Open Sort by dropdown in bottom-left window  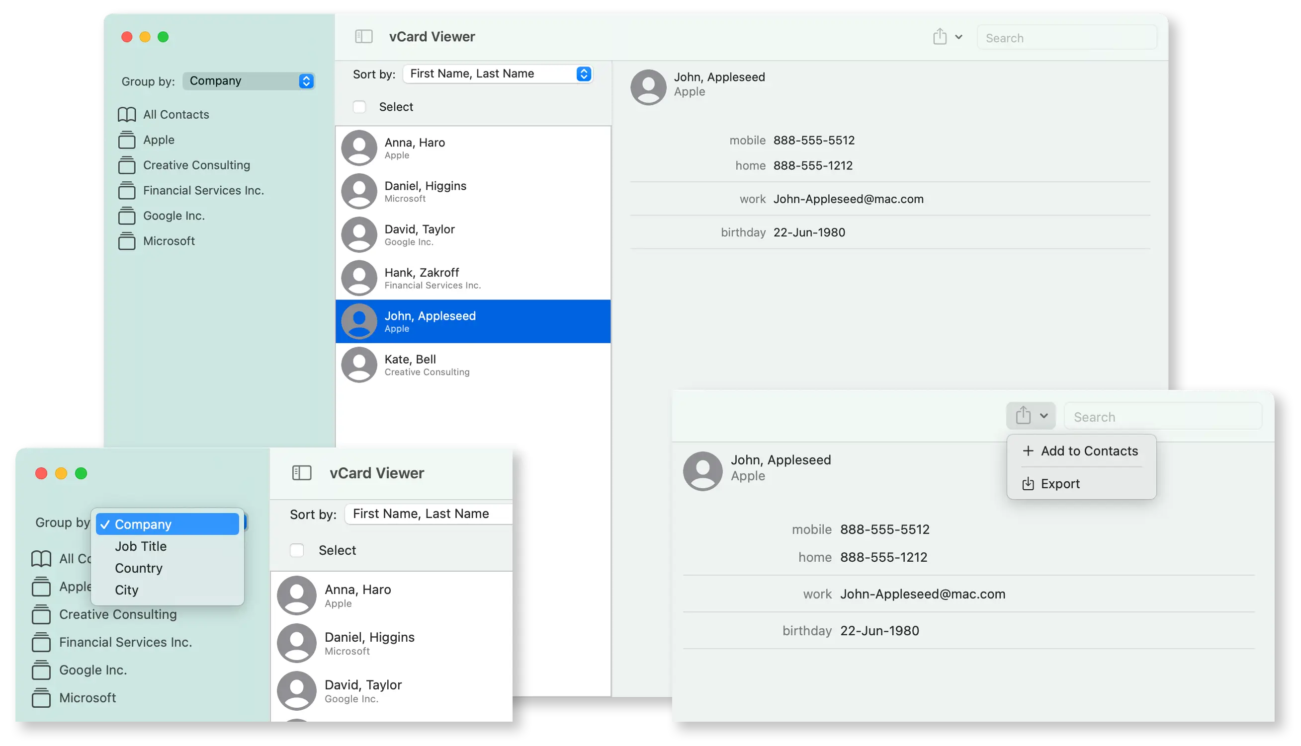click(428, 514)
